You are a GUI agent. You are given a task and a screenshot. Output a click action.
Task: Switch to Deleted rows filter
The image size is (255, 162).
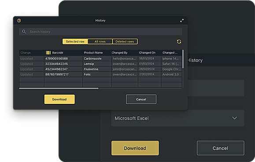[x=125, y=41]
